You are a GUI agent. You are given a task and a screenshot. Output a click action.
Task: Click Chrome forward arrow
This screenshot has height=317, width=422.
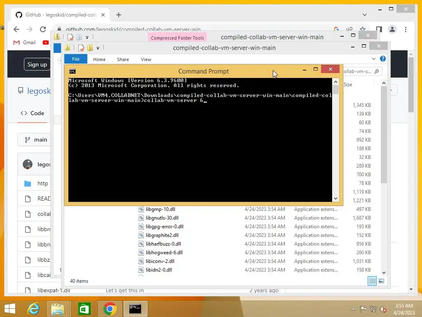click(30, 29)
